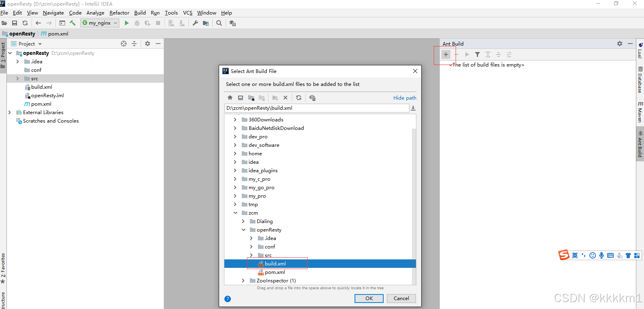Open the my_nginx run configuration dropdown
This screenshot has height=309, width=644.
(99, 23)
